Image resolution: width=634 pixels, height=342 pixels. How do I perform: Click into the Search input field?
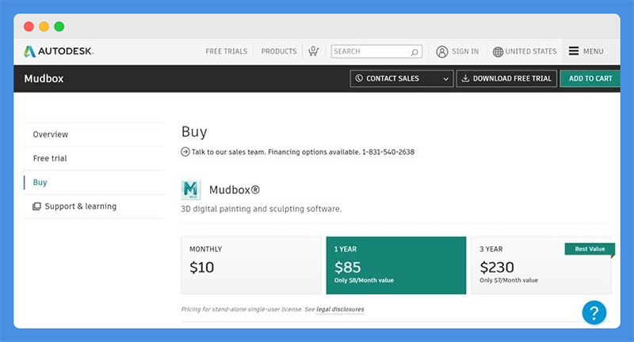[376, 51]
